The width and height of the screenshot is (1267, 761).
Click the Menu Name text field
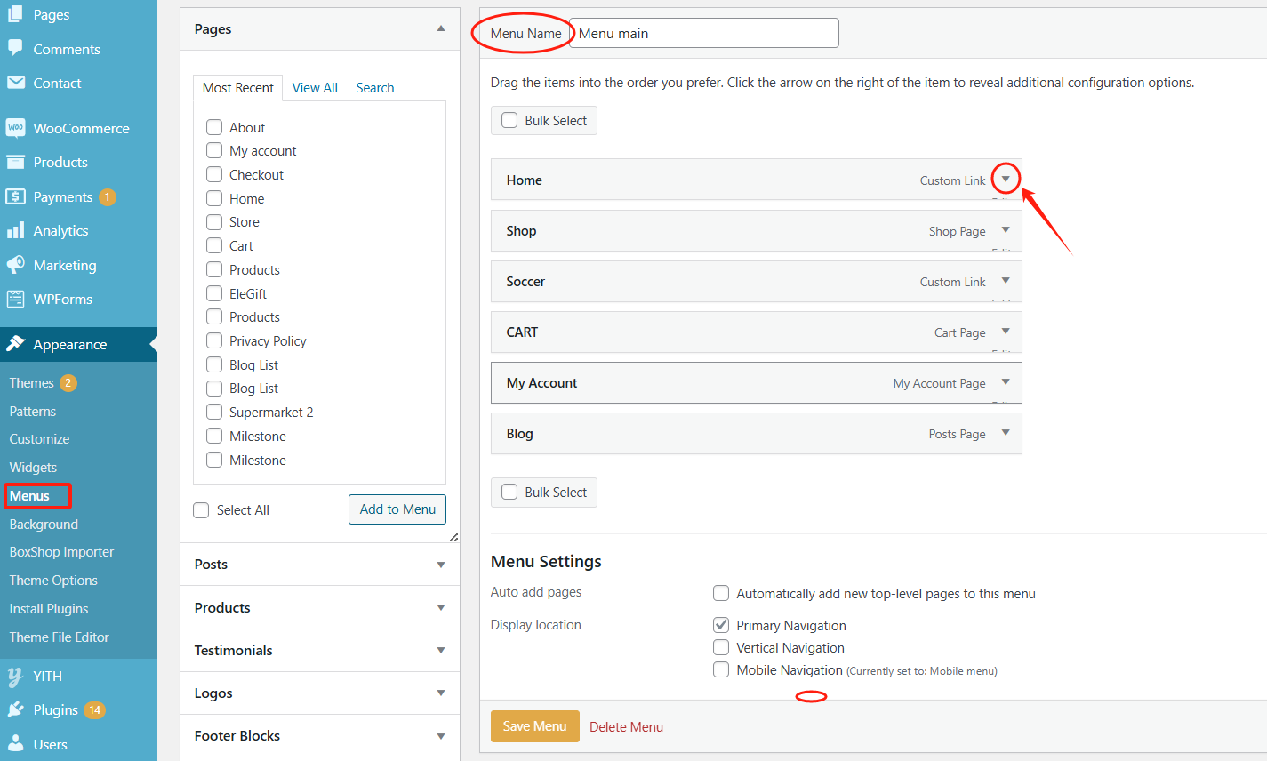tap(703, 33)
